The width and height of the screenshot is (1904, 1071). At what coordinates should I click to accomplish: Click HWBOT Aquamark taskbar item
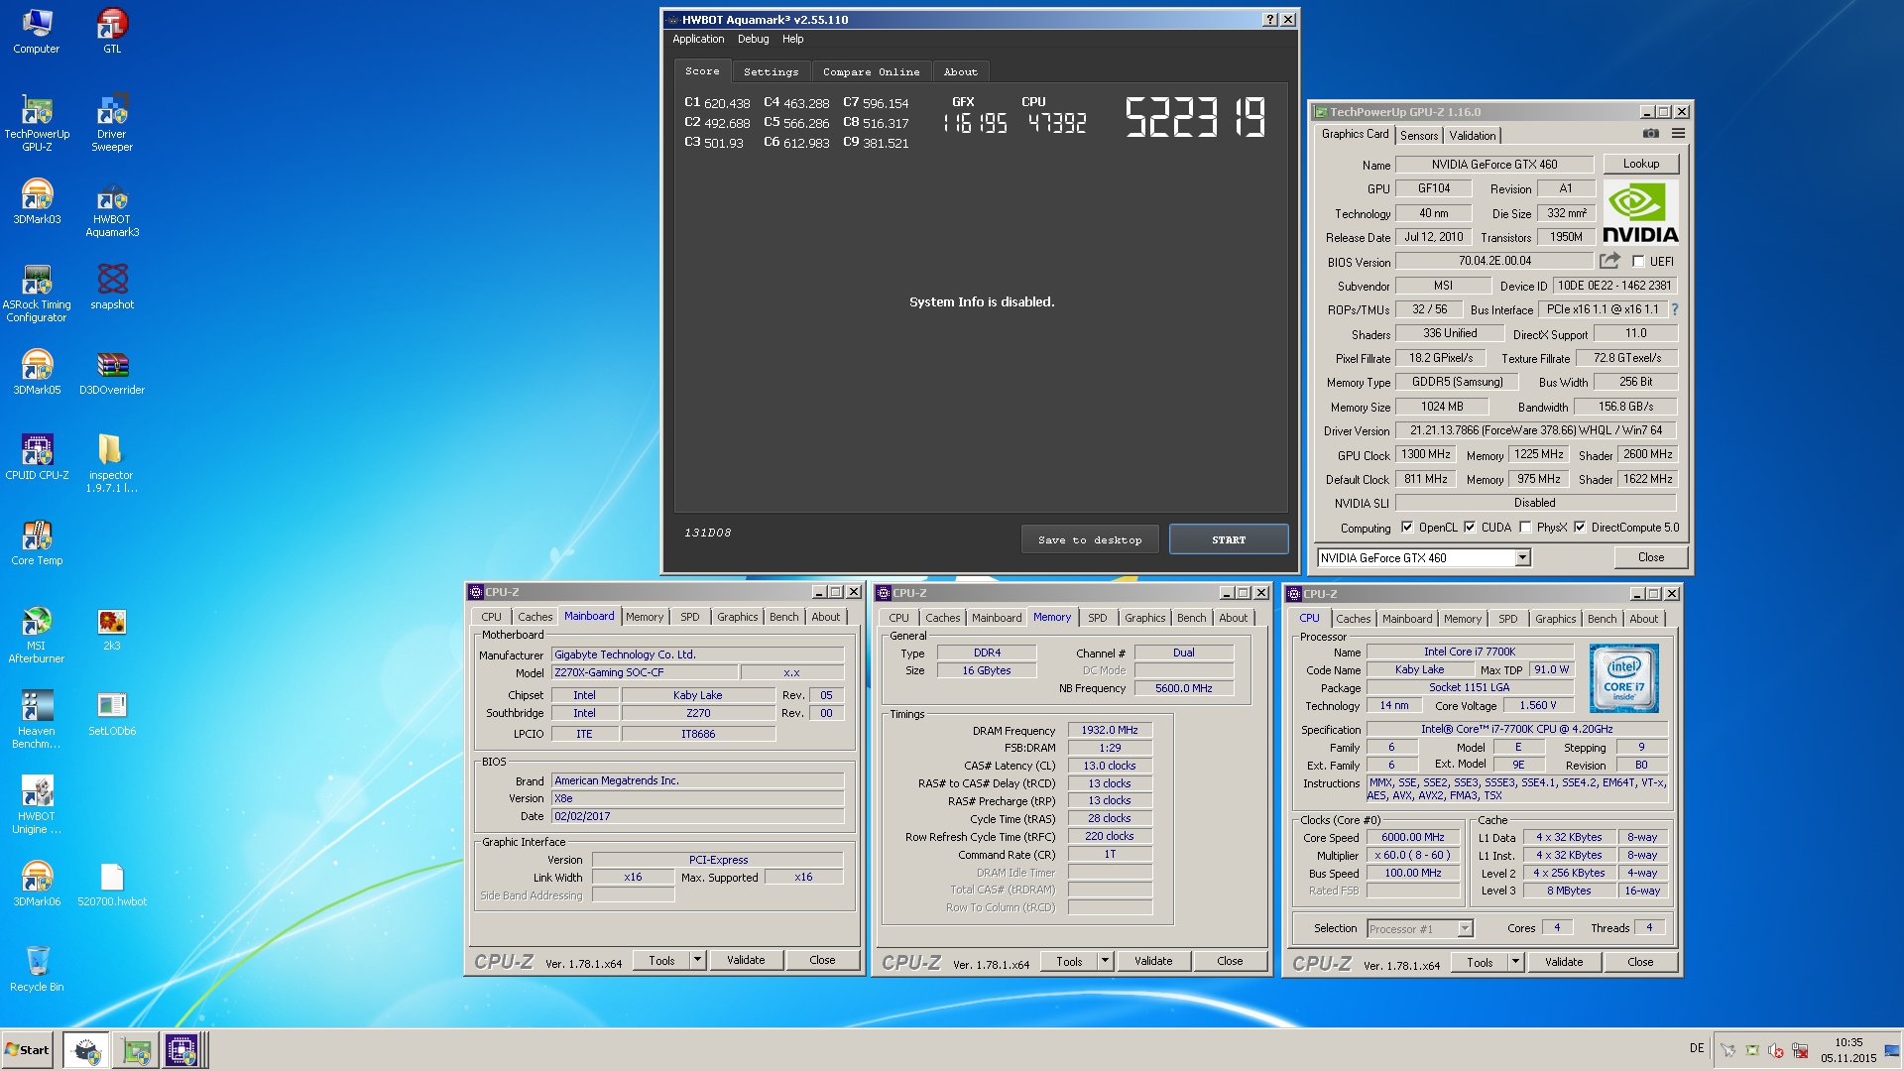pyautogui.click(x=86, y=1050)
